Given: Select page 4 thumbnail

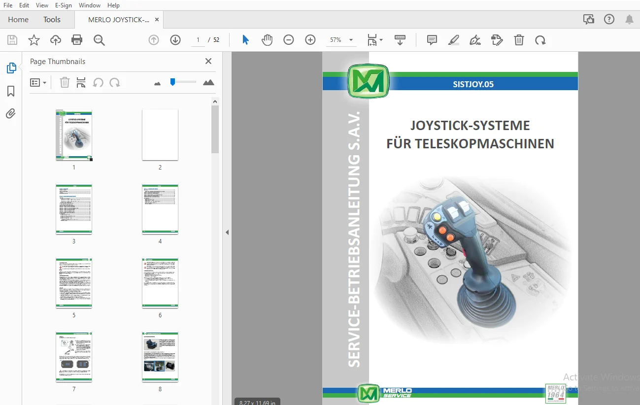Looking at the screenshot, I should click(x=160, y=209).
